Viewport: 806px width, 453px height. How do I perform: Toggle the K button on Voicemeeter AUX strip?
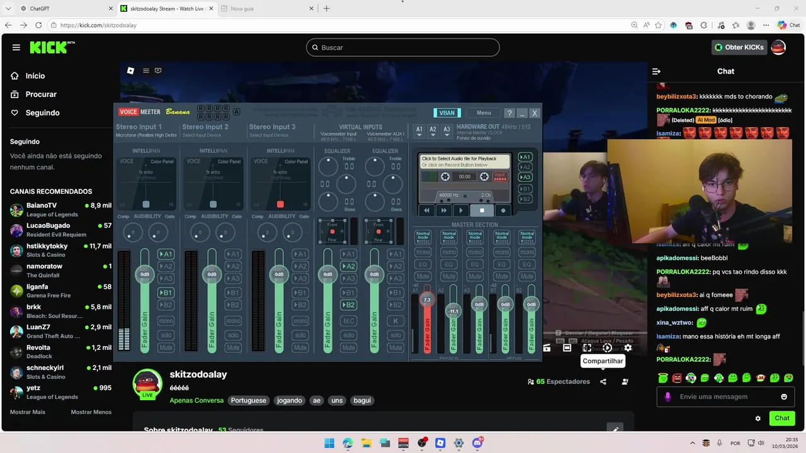395,321
